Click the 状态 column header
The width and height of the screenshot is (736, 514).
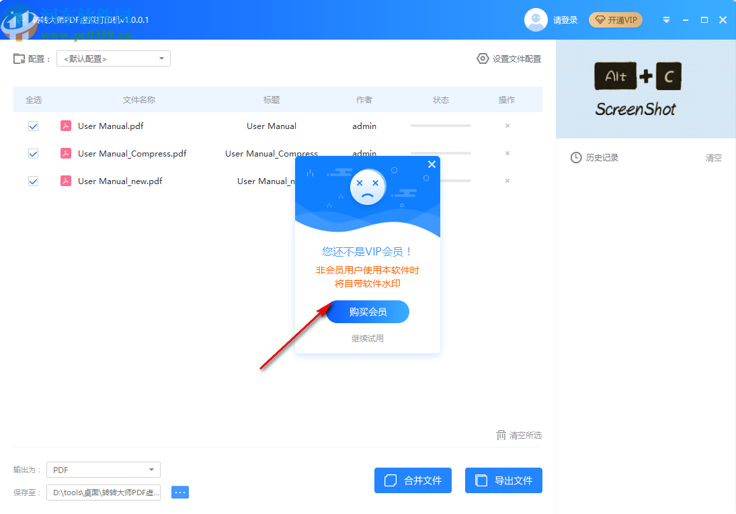pyautogui.click(x=441, y=99)
